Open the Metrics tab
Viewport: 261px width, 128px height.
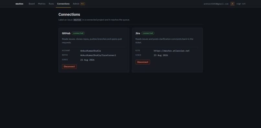point(42,4)
